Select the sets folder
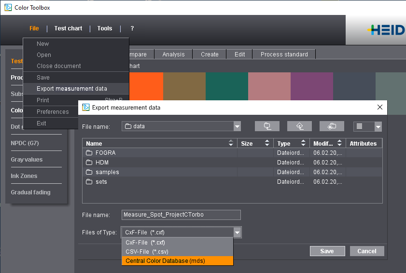Image resolution: width=406 pixels, height=273 pixels. click(101, 182)
